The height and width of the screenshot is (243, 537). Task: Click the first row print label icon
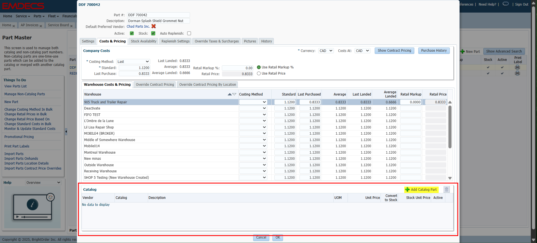[x=517, y=67]
